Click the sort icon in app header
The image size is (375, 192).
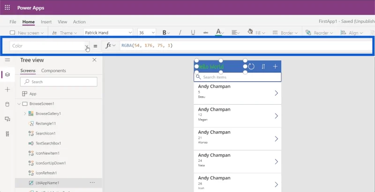(263, 66)
